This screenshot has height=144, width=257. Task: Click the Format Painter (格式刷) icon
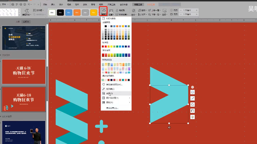(x=117, y=10)
